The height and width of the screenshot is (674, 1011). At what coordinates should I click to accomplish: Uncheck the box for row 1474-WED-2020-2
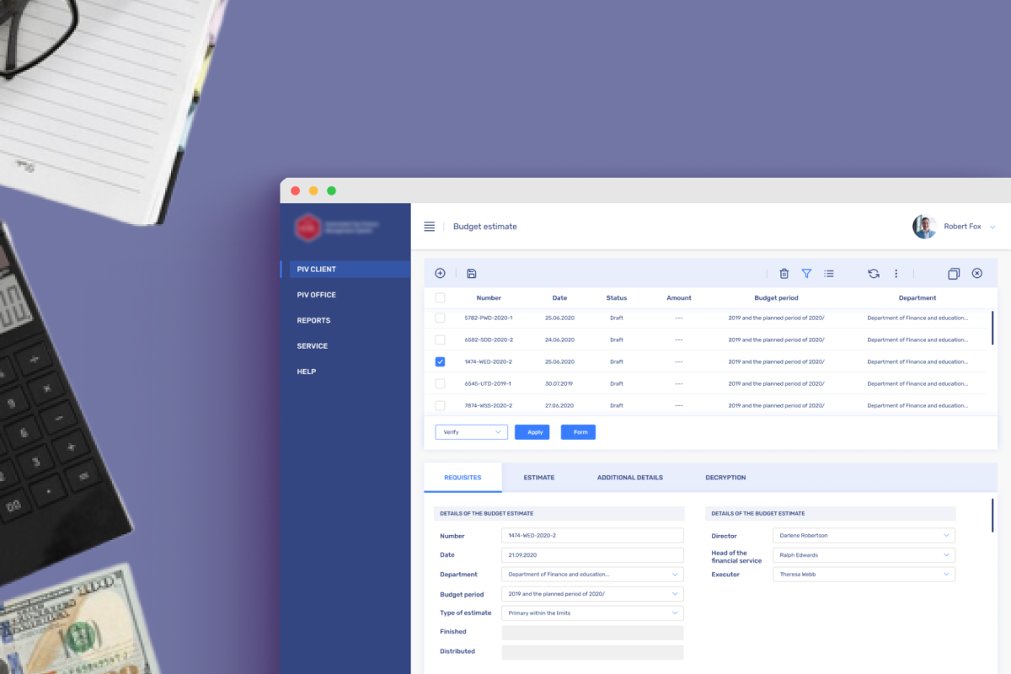tap(440, 361)
